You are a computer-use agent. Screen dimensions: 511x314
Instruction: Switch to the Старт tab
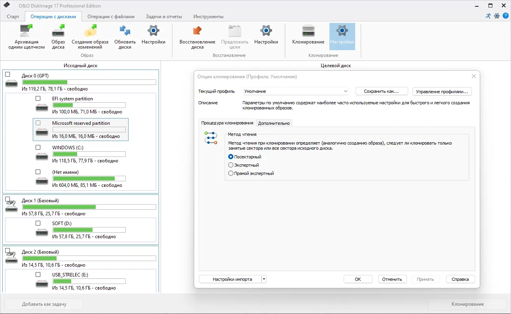click(13, 17)
